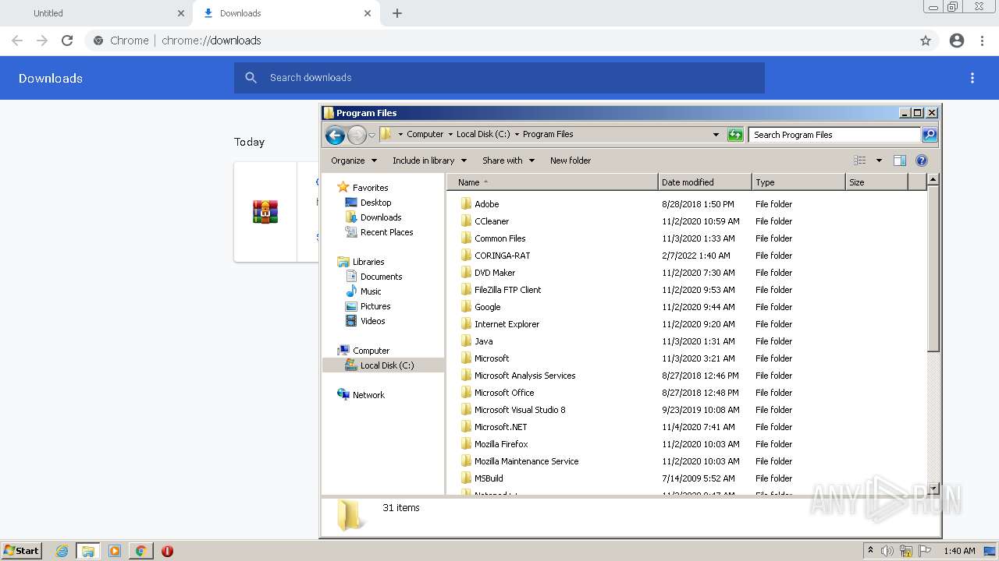This screenshot has width=999, height=561.
Task: Select Videos library
Action: [372, 321]
